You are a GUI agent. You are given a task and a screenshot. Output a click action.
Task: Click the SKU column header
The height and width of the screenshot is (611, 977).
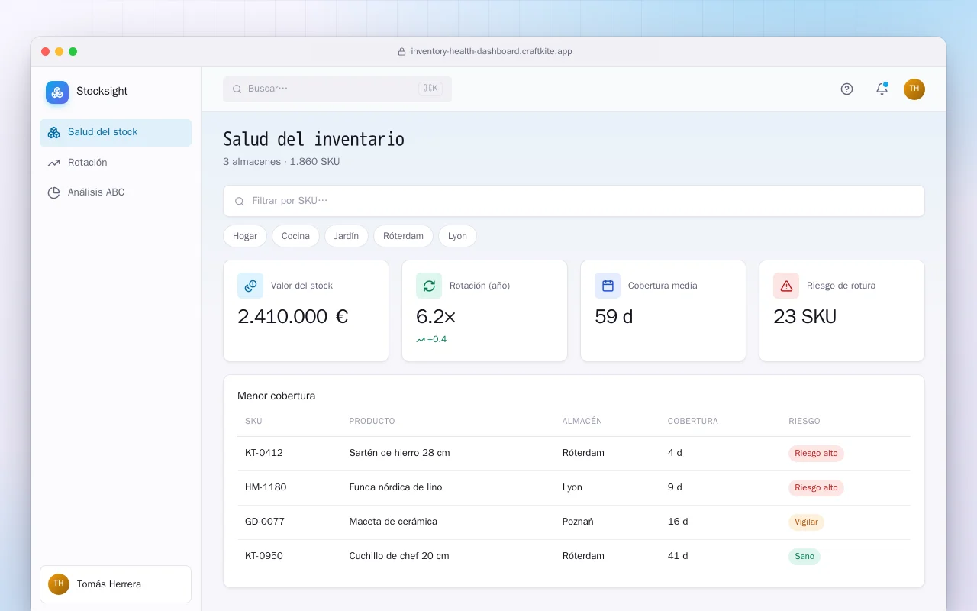pyautogui.click(x=253, y=422)
